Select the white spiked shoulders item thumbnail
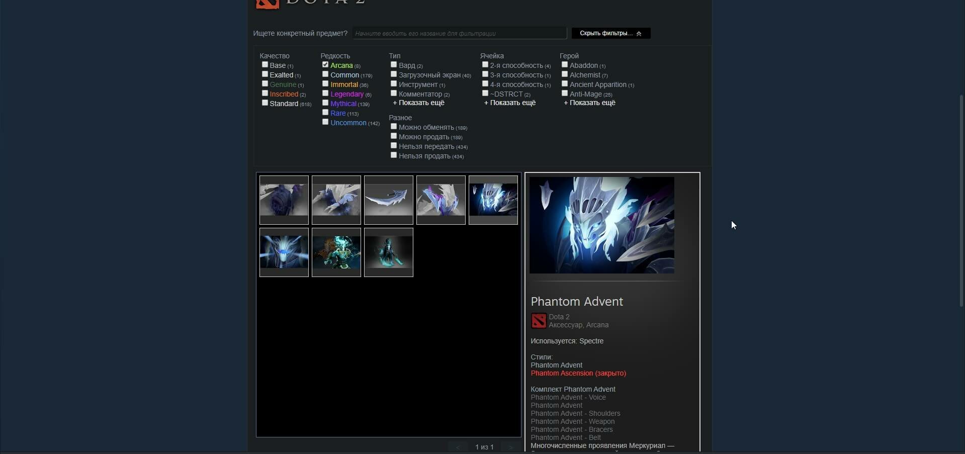965x454 pixels. pos(336,200)
